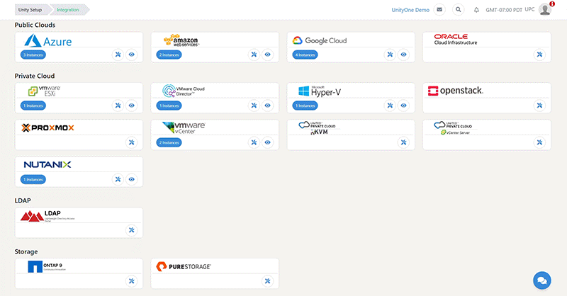Open the Azure configure wrench icon

coord(118,55)
